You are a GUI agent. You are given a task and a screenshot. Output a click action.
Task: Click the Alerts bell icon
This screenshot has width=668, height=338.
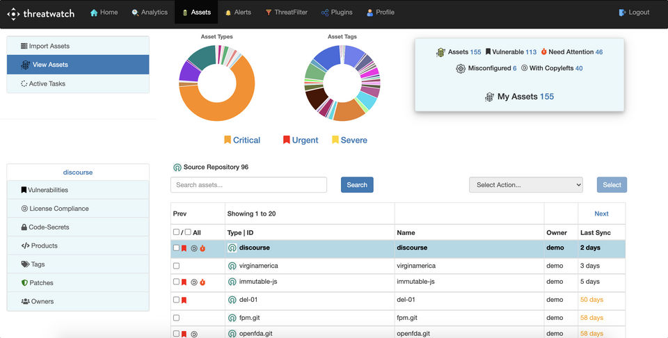[228, 13]
